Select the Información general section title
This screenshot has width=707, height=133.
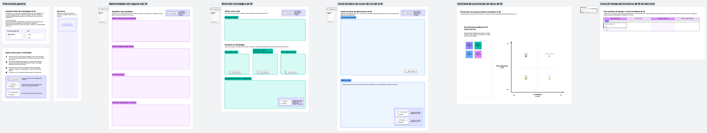click(x=14, y=4)
